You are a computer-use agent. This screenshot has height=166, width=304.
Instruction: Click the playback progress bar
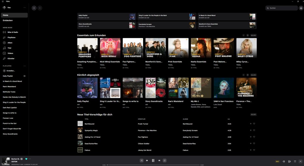153,165
